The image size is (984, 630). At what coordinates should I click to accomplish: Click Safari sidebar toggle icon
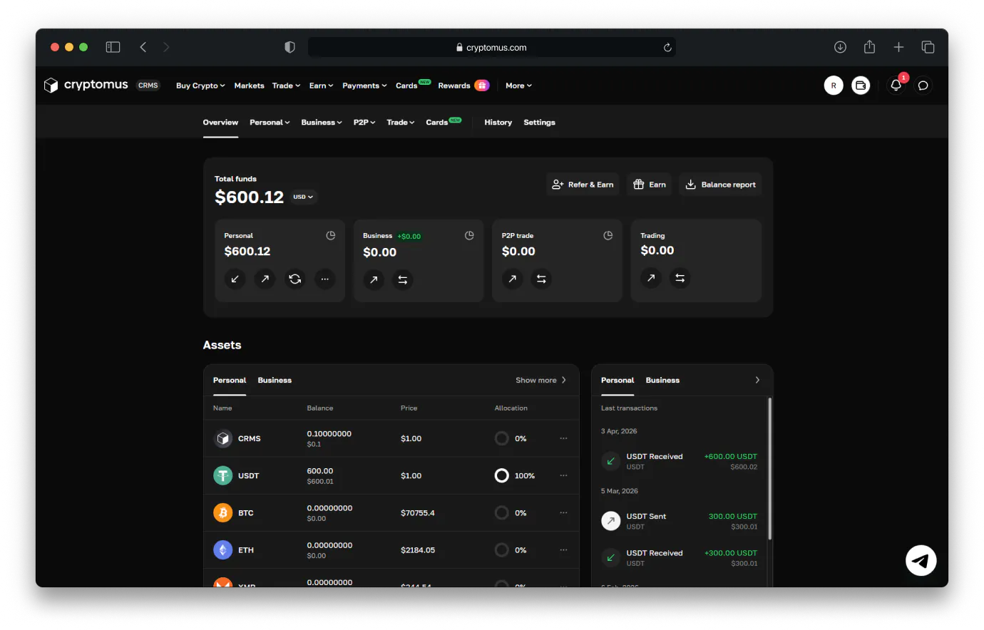[113, 47]
